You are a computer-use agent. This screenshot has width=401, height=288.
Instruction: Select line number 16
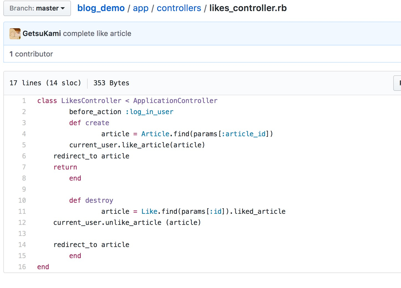(x=22, y=267)
